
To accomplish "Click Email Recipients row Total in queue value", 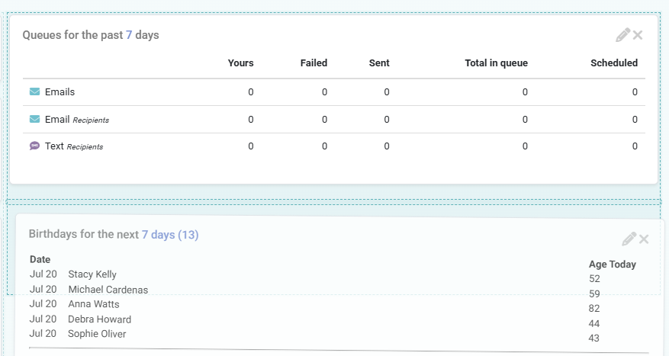I will [526, 120].
